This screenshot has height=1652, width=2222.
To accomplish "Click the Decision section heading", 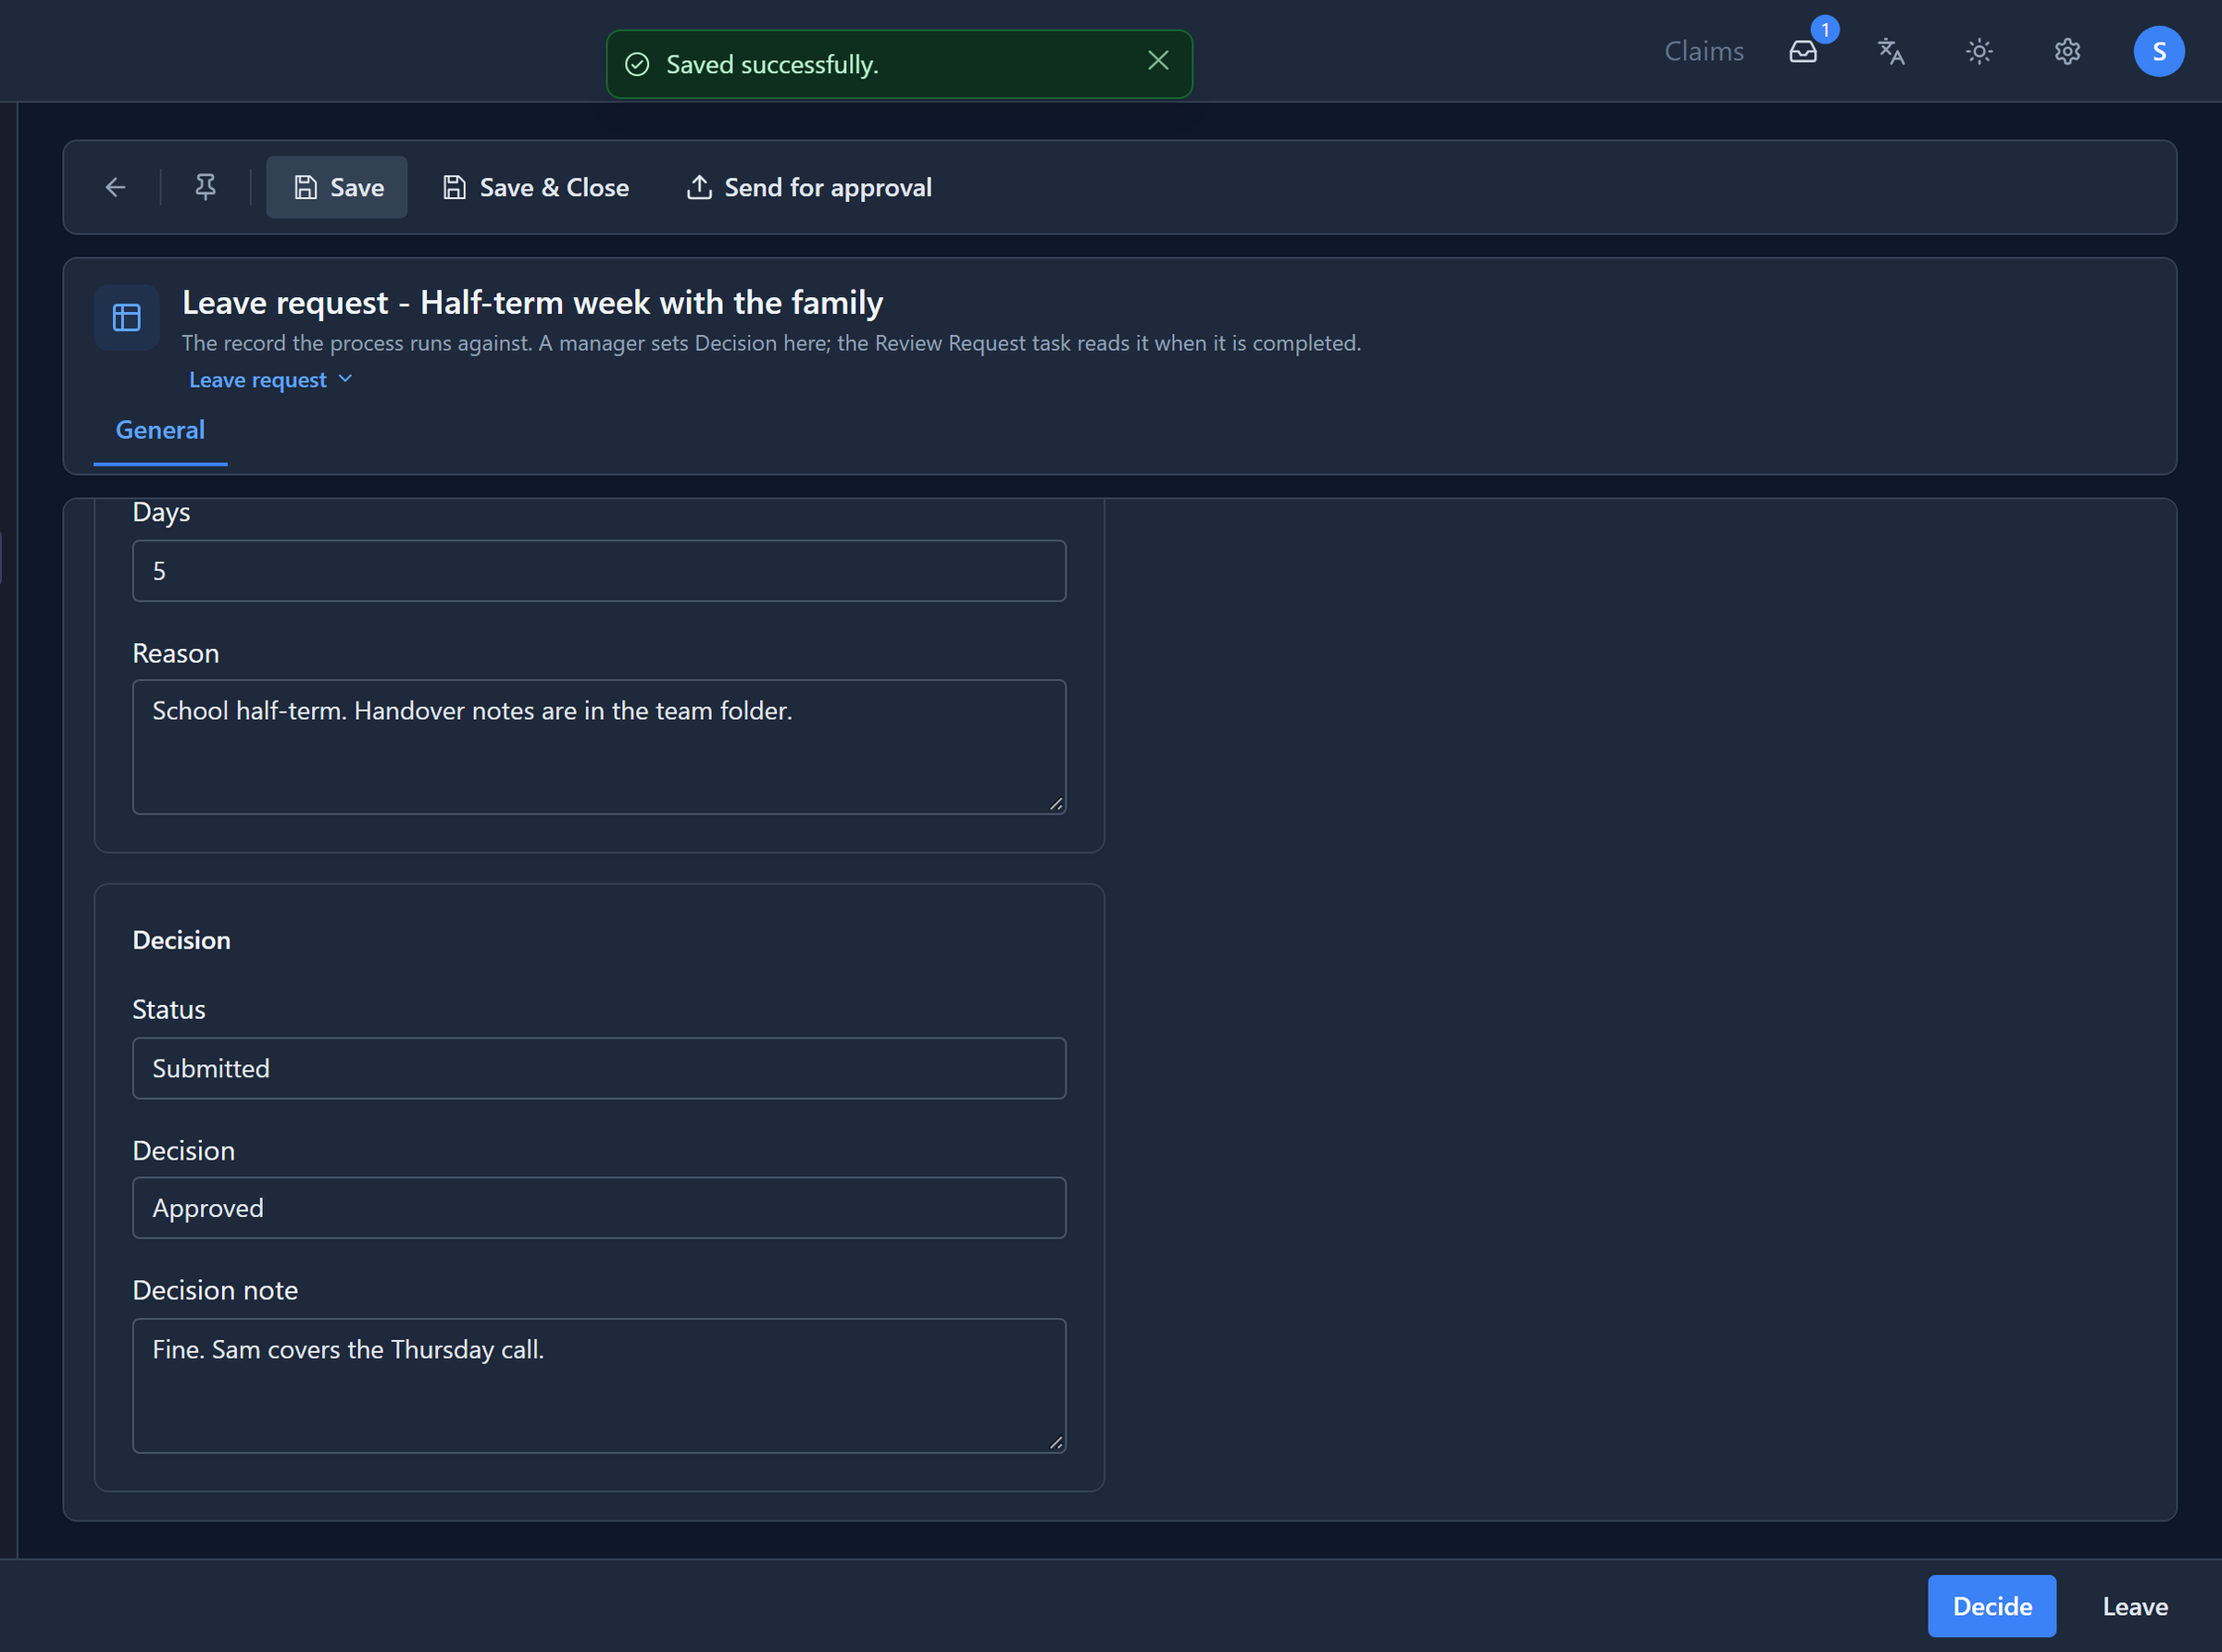I will click(181, 940).
